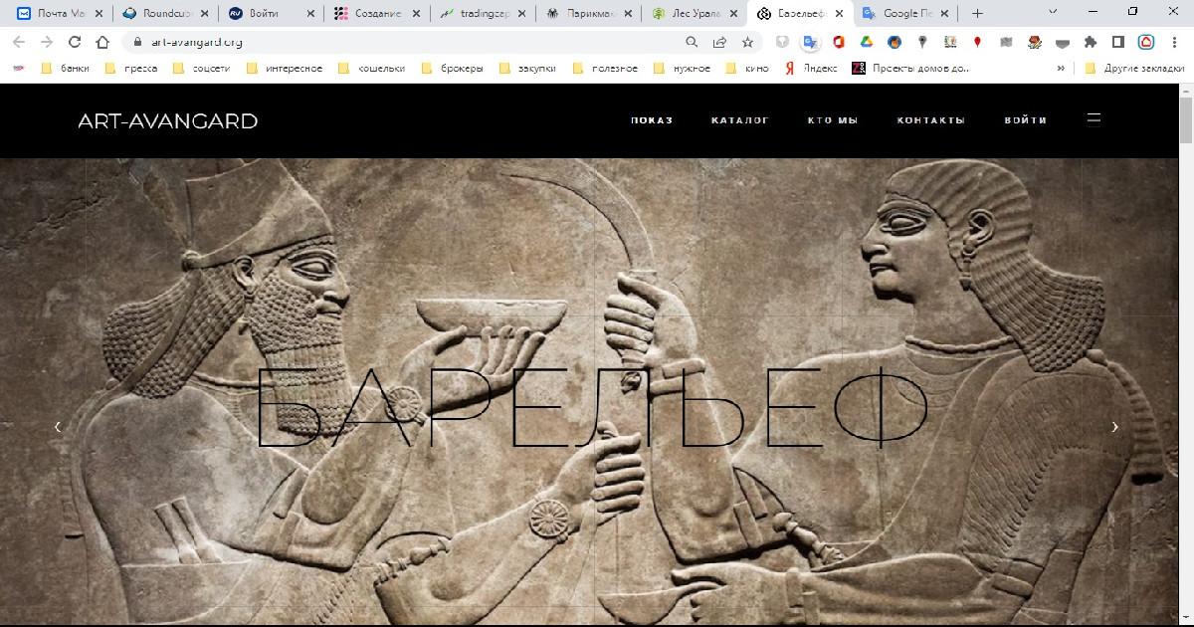Bookmark this page with the star
This screenshot has width=1194, height=627.
pos(747,42)
